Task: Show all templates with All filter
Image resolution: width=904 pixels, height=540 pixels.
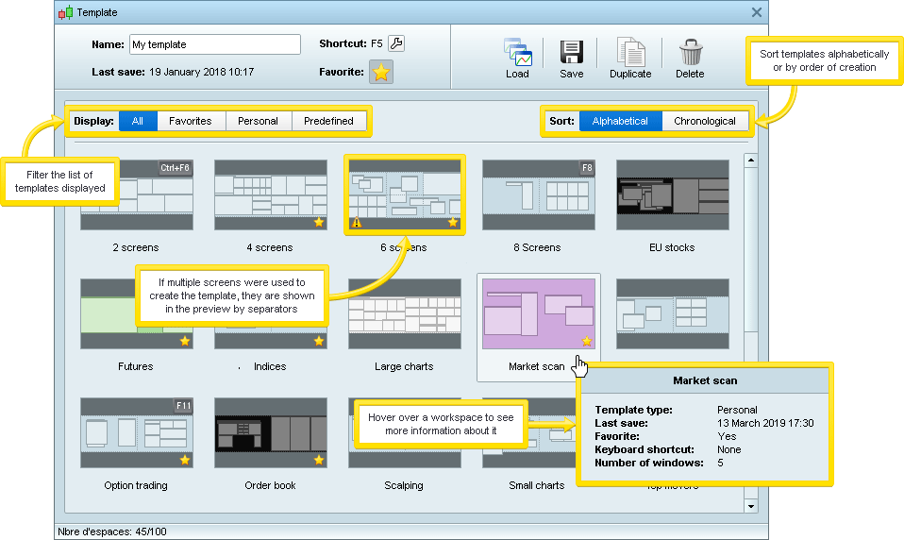Action: click(138, 121)
